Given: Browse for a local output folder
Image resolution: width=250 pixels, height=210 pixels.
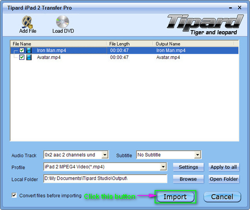Looking at the screenshot, I should pos(188,179).
